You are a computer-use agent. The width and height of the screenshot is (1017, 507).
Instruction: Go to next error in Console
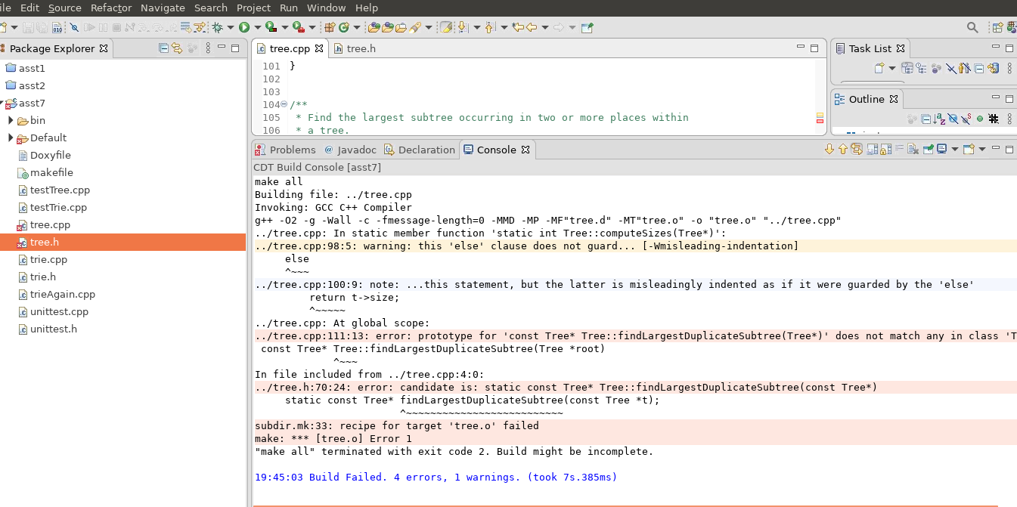[829, 149]
